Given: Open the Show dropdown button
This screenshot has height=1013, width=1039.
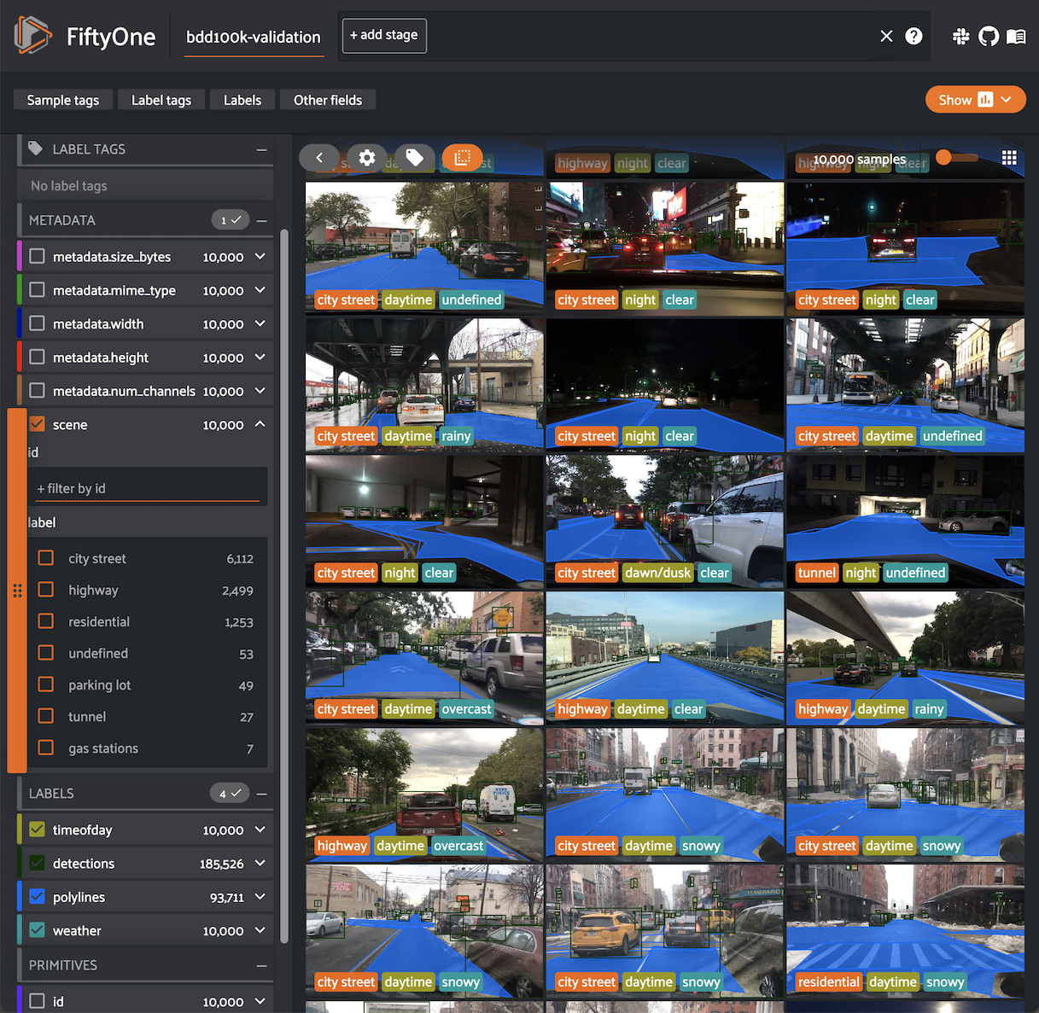Looking at the screenshot, I should click(x=975, y=99).
